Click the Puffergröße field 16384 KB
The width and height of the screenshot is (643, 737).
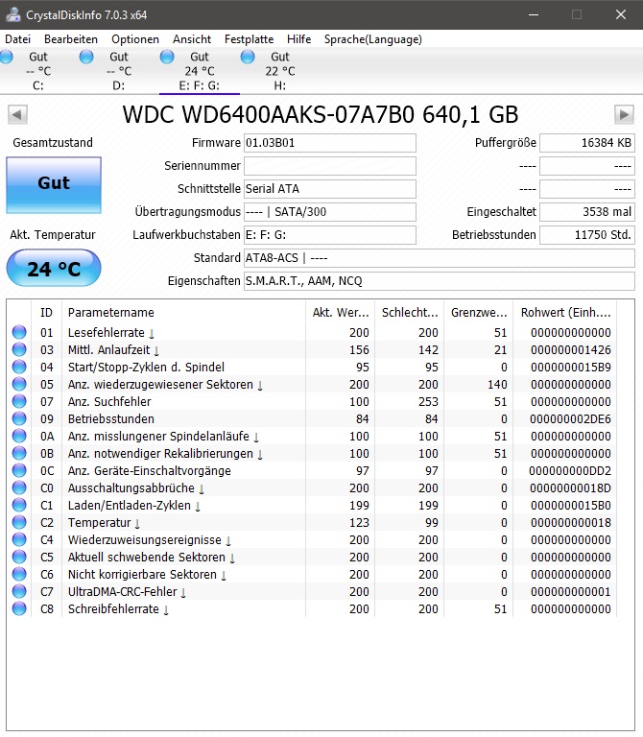(587, 143)
